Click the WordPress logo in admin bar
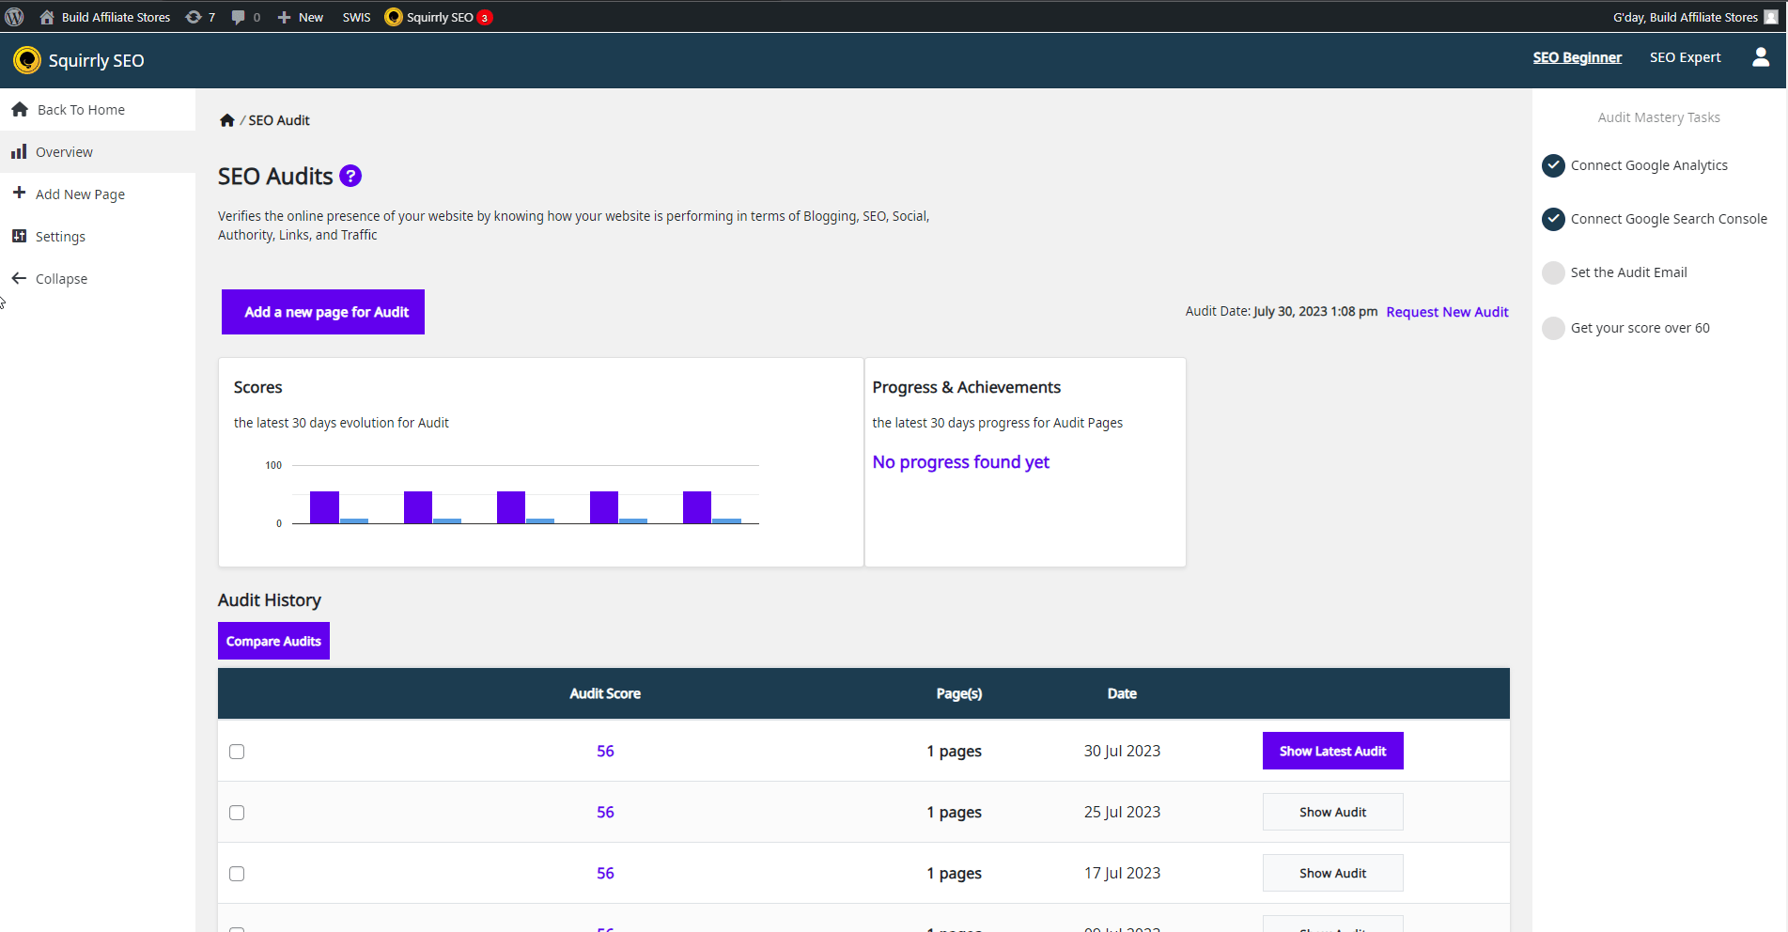The image size is (1788, 932). (x=15, y=17)
